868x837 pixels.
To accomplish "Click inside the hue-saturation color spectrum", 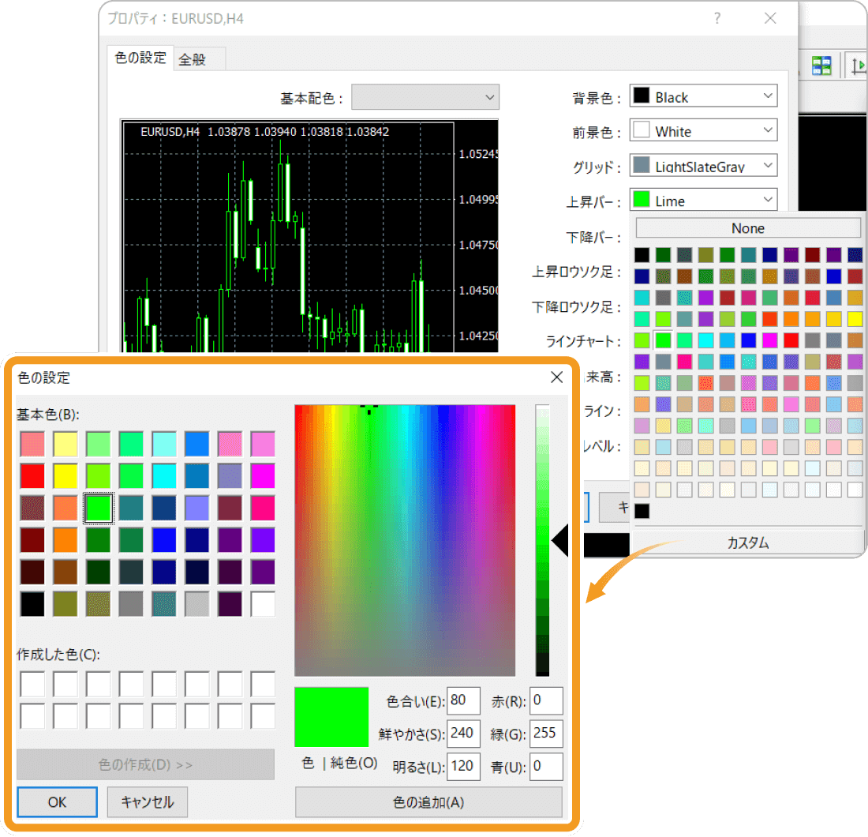I will coord(405,540).
